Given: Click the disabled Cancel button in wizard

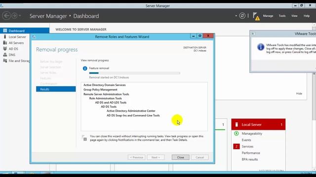Looking at the screenshot, I should (199, 157).
